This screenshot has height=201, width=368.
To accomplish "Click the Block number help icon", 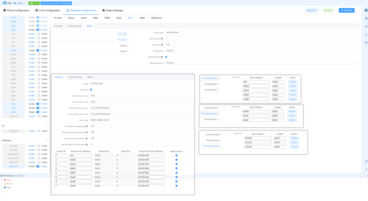I will coord(162,39).
